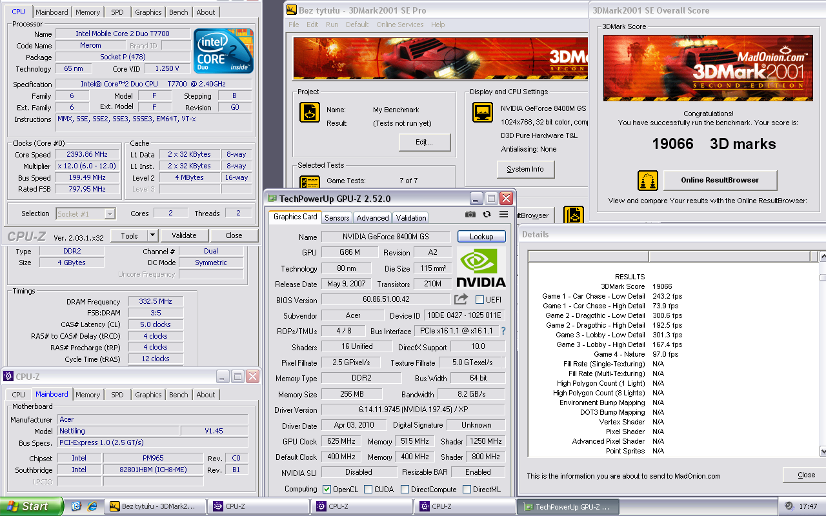Click the BIOS export arrow icon in GPU-Z

[x=461, y=299]
